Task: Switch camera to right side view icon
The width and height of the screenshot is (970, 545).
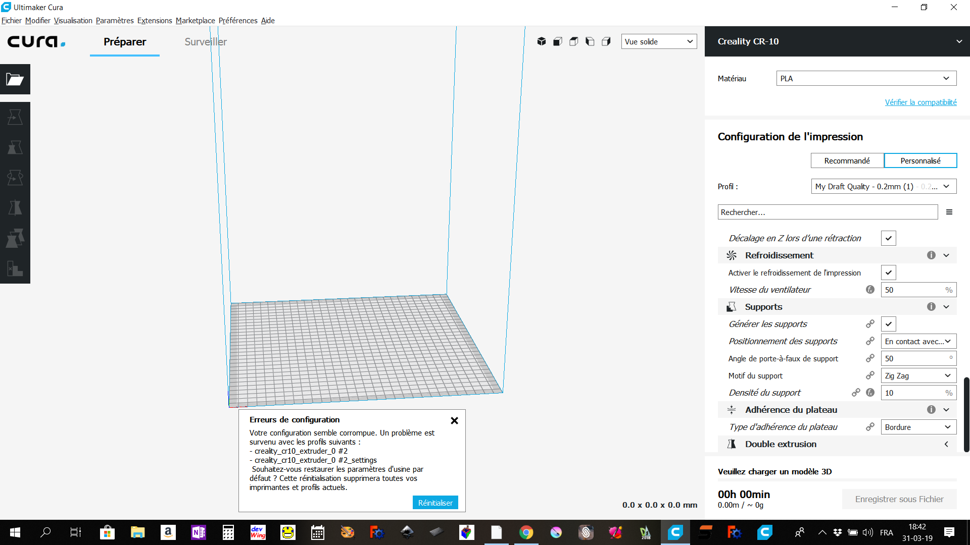Action: tap(606, 41)
